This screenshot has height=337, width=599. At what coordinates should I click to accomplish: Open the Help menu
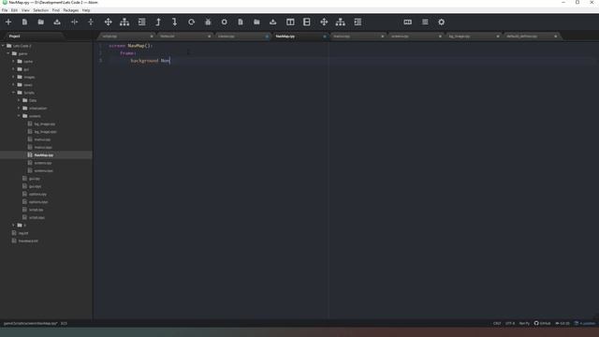[86, 10]
